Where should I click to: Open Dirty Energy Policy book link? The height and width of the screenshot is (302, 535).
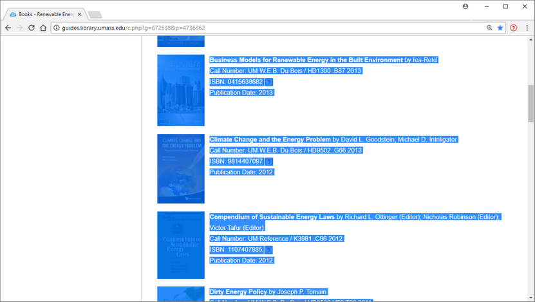(238, 292)
